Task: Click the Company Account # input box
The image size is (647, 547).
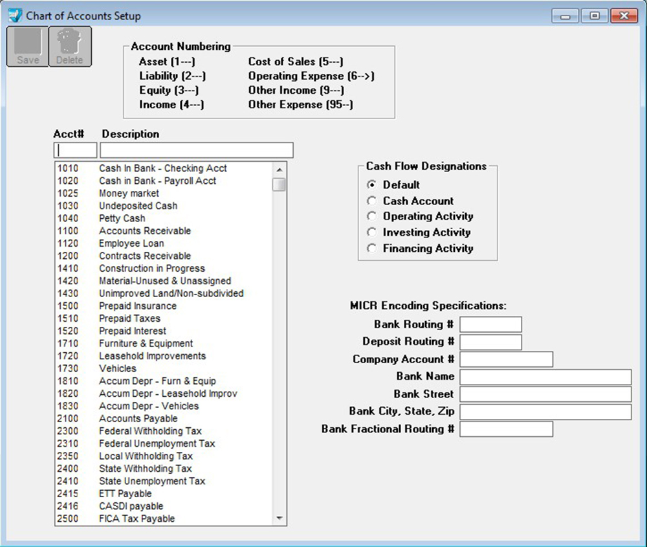Action: click(x=506, y=359)
